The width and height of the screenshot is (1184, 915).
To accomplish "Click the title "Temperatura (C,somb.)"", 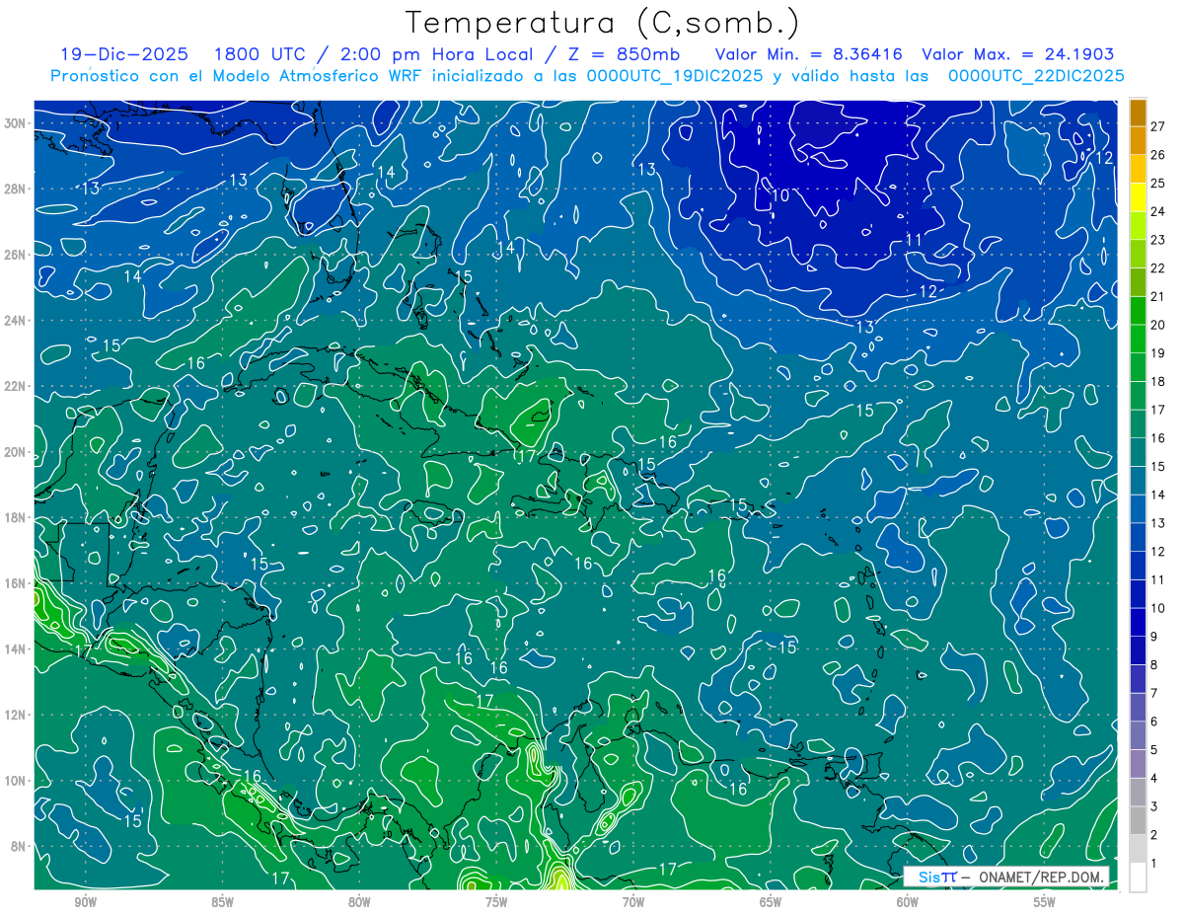I will pos(602,23).
